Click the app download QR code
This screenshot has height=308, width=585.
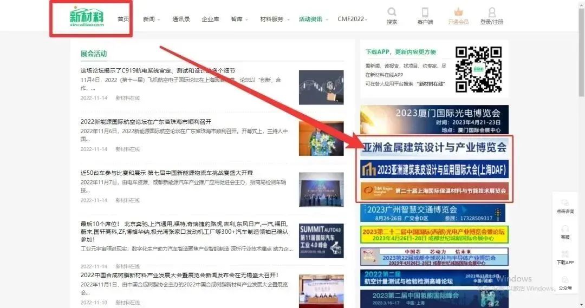click(x=478, y=69)
